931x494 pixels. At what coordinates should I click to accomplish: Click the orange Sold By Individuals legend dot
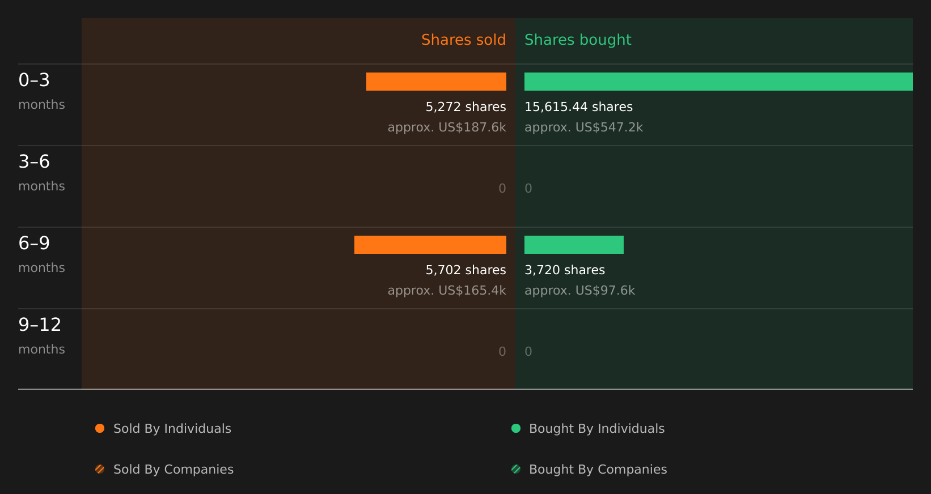pos(100,428)
